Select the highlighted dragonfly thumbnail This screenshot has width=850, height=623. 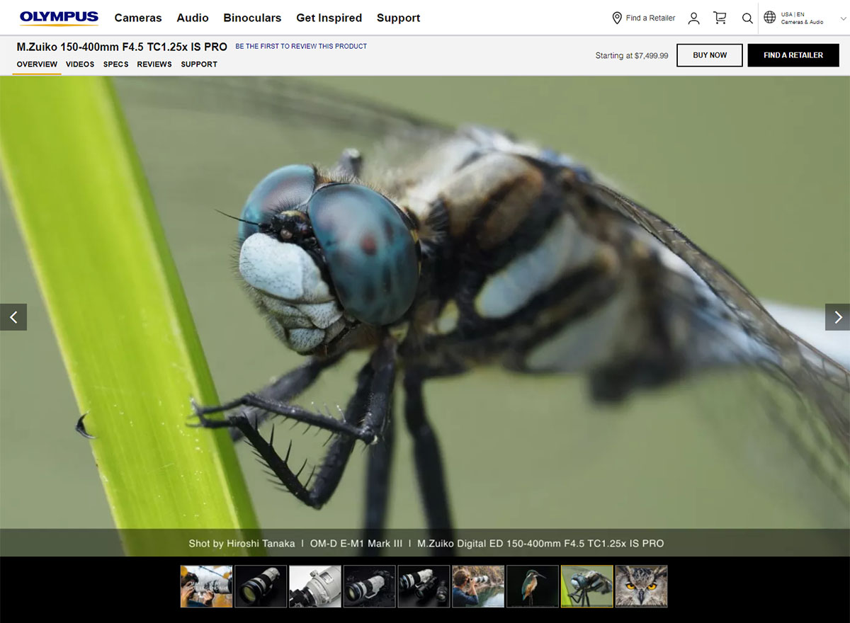pyautogui.click(x=587, y=586)
